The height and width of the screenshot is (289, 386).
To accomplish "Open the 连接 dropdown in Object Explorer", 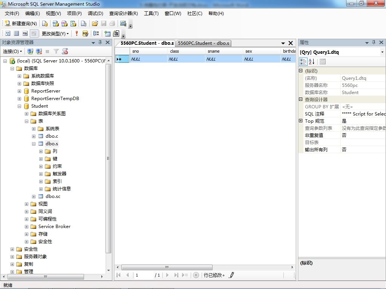I will [12, 51].
